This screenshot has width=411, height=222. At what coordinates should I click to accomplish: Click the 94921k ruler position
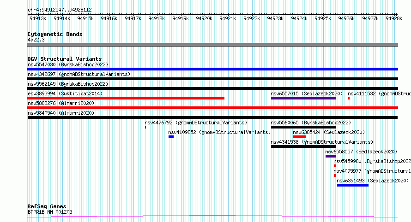coord(228,18)
